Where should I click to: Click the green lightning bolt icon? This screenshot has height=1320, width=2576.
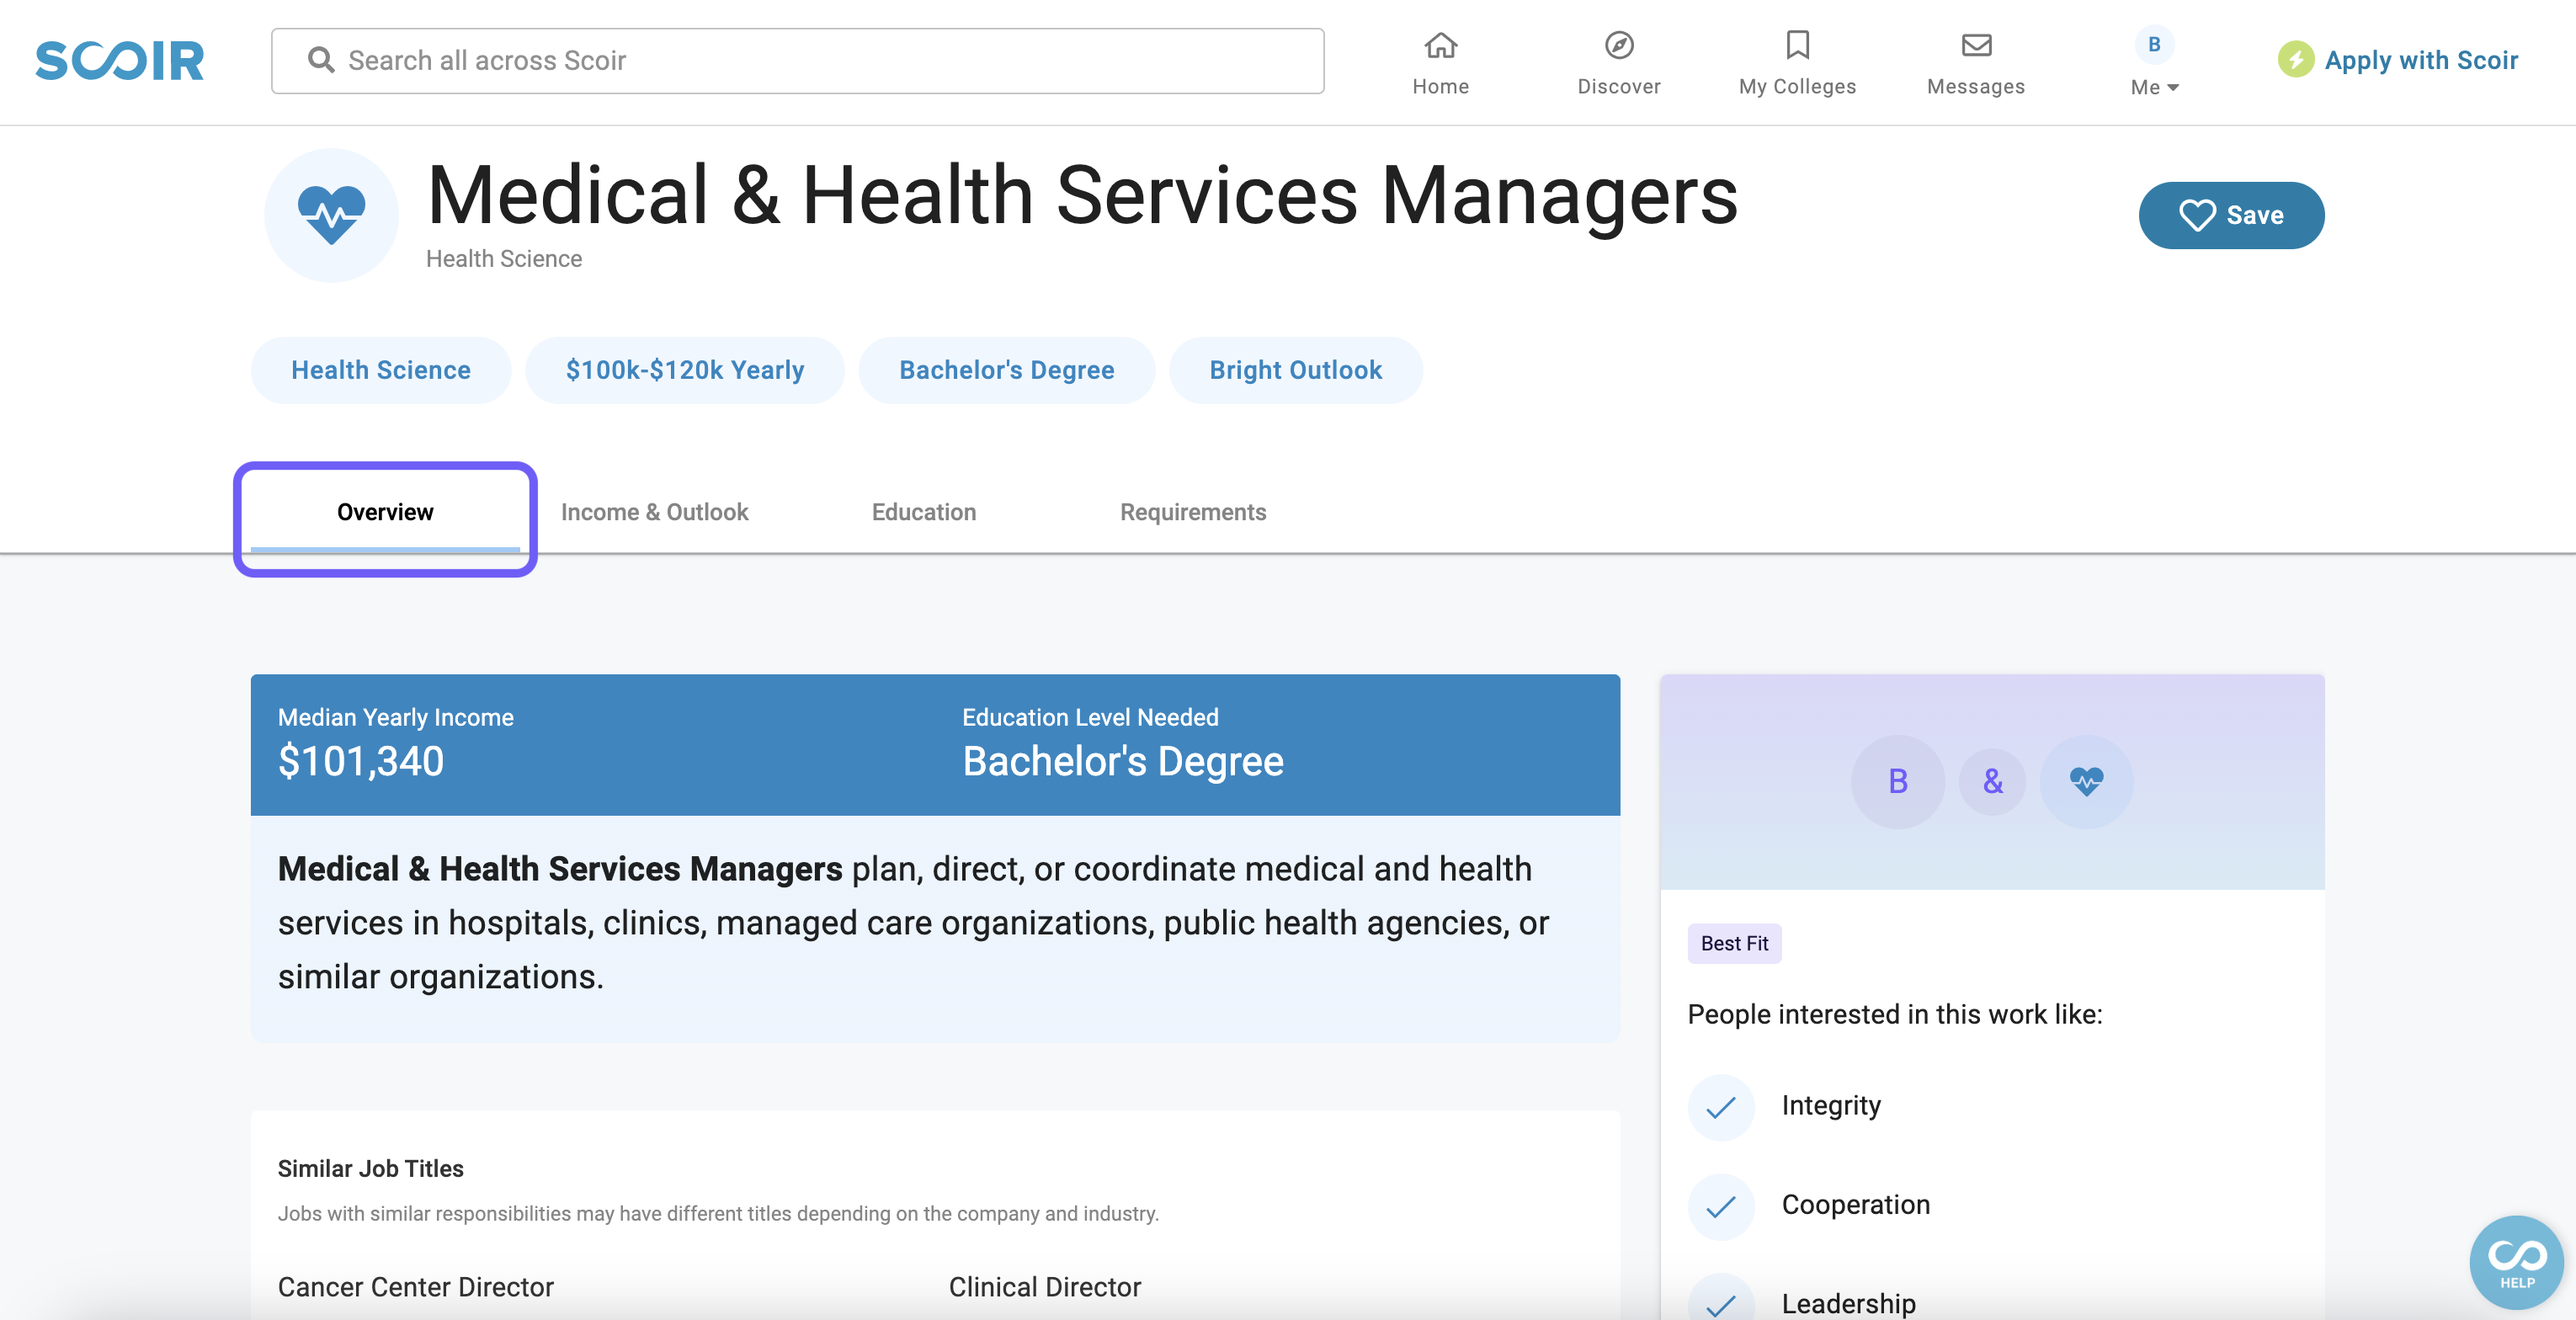(2295, 60)
